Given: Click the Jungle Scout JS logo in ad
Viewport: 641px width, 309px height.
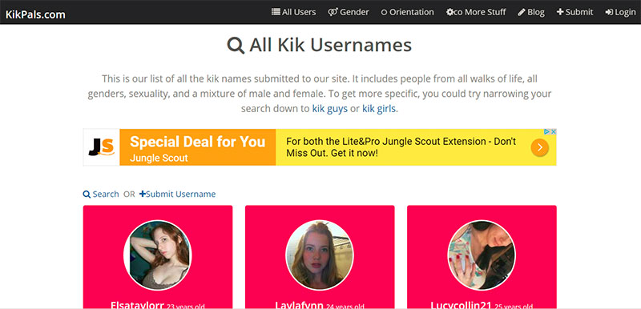Looking at the screenshot, I should pyautogui.click(x=102, y=147).
